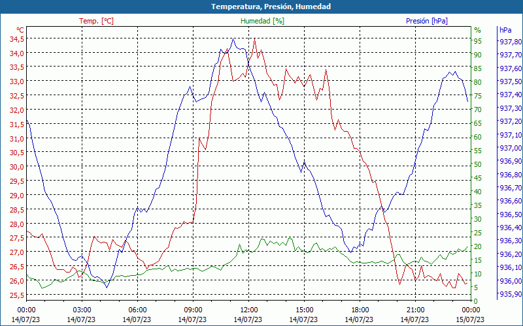Click the '32,0' temperature axis value
Image resolution: width=523 pixels, height=326 pixels.
17,110
